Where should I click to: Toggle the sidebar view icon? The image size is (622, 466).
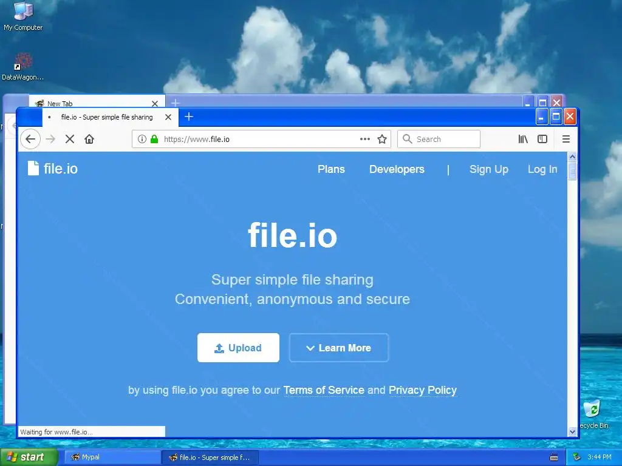[542, 139]
